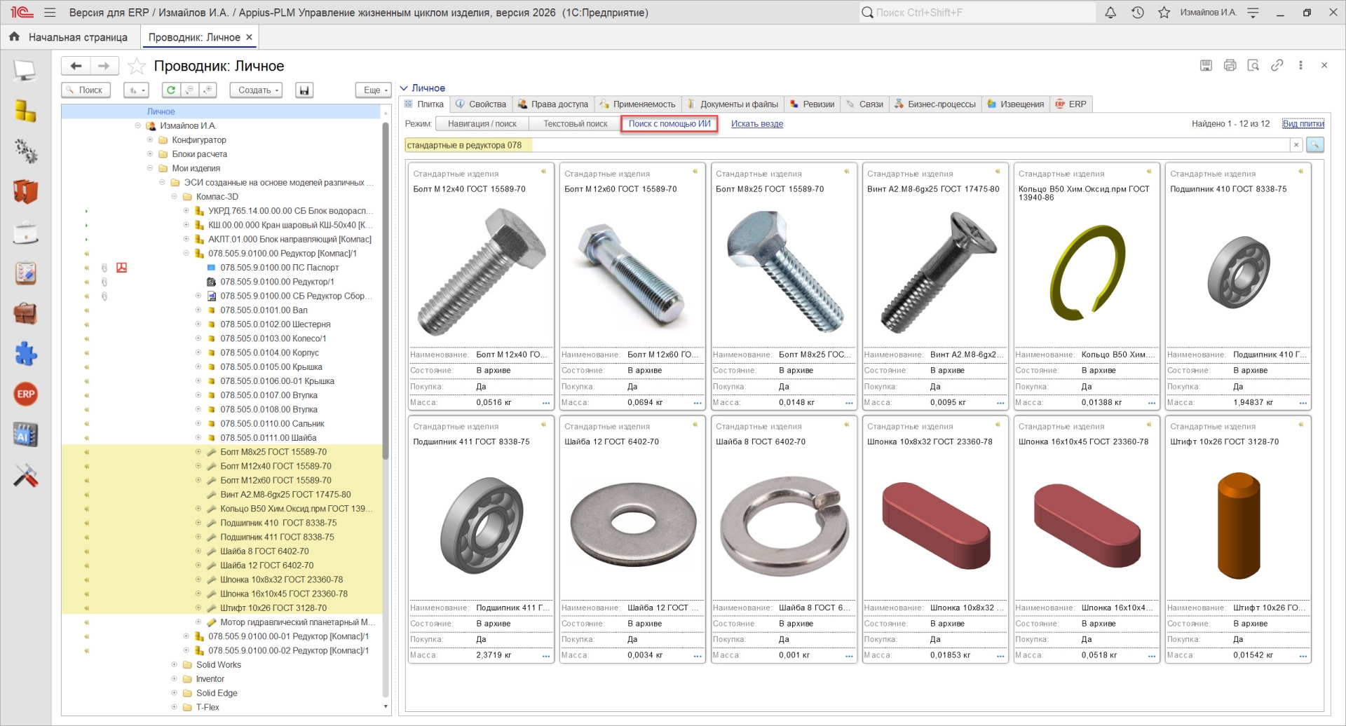Image resolution: width=1346 pixels, height=726 pixels.
Task: Select 078.505.0.0101.00 Вал in tree
Action: click(x=264, y=310)
